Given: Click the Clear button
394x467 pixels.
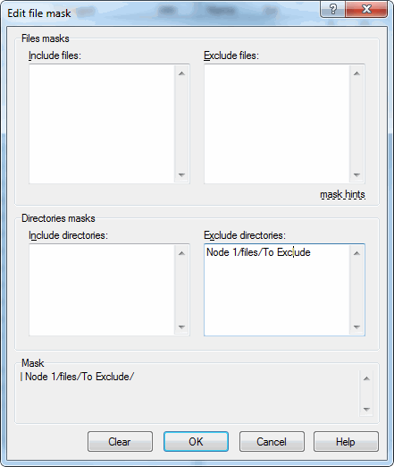Looking at the screenshot, I should point(120,442).
